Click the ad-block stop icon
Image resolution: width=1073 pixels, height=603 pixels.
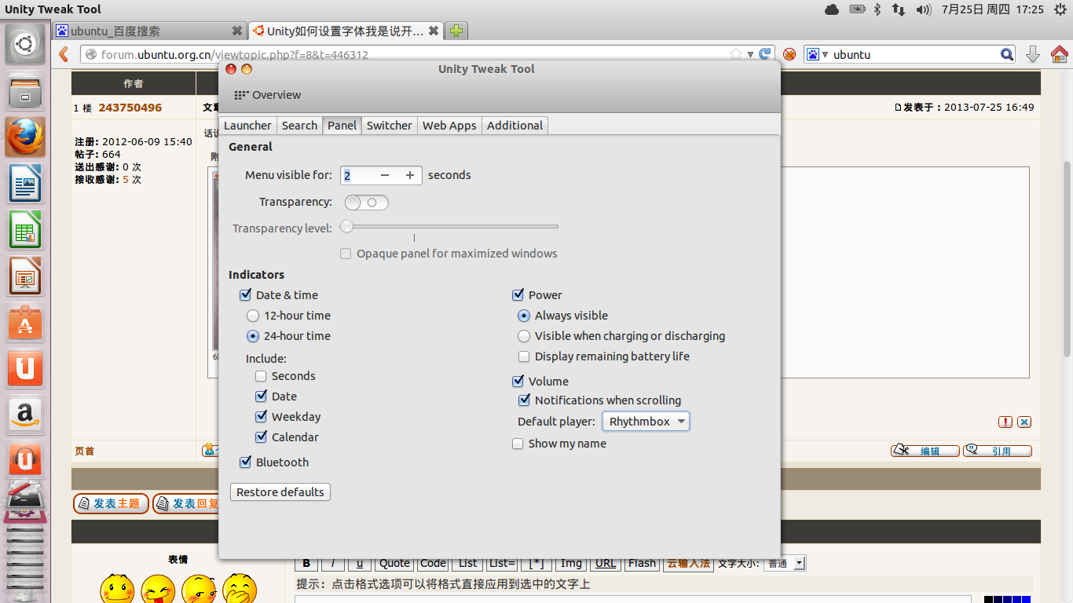point(789,54)
